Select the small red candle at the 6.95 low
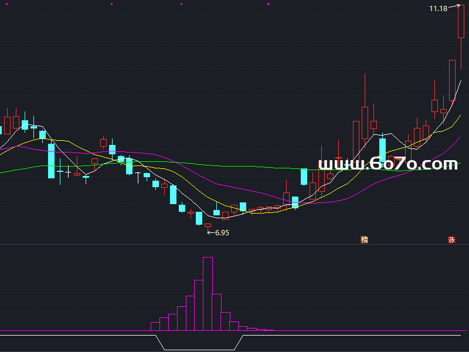Viewport: 469px width, 352px height. coord(208,225)
